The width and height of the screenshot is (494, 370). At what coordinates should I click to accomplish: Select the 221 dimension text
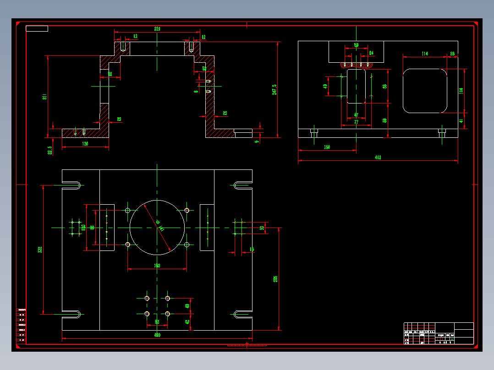pos(157,29)
